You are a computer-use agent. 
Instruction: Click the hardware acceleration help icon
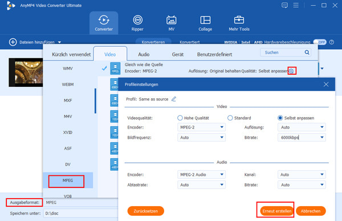coord(332,42)
